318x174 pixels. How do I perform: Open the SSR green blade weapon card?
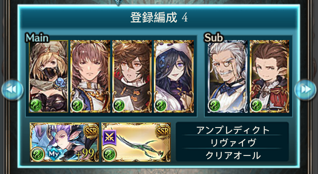[136, 142]
